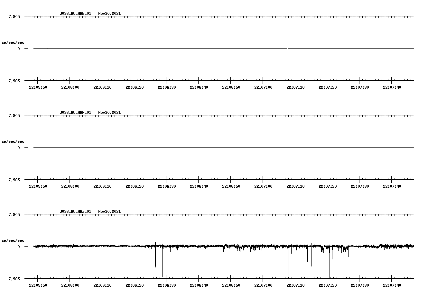Click the 7.905 upper limit on the HNZ plot
The image size is (437, 297).
point(14,215)
